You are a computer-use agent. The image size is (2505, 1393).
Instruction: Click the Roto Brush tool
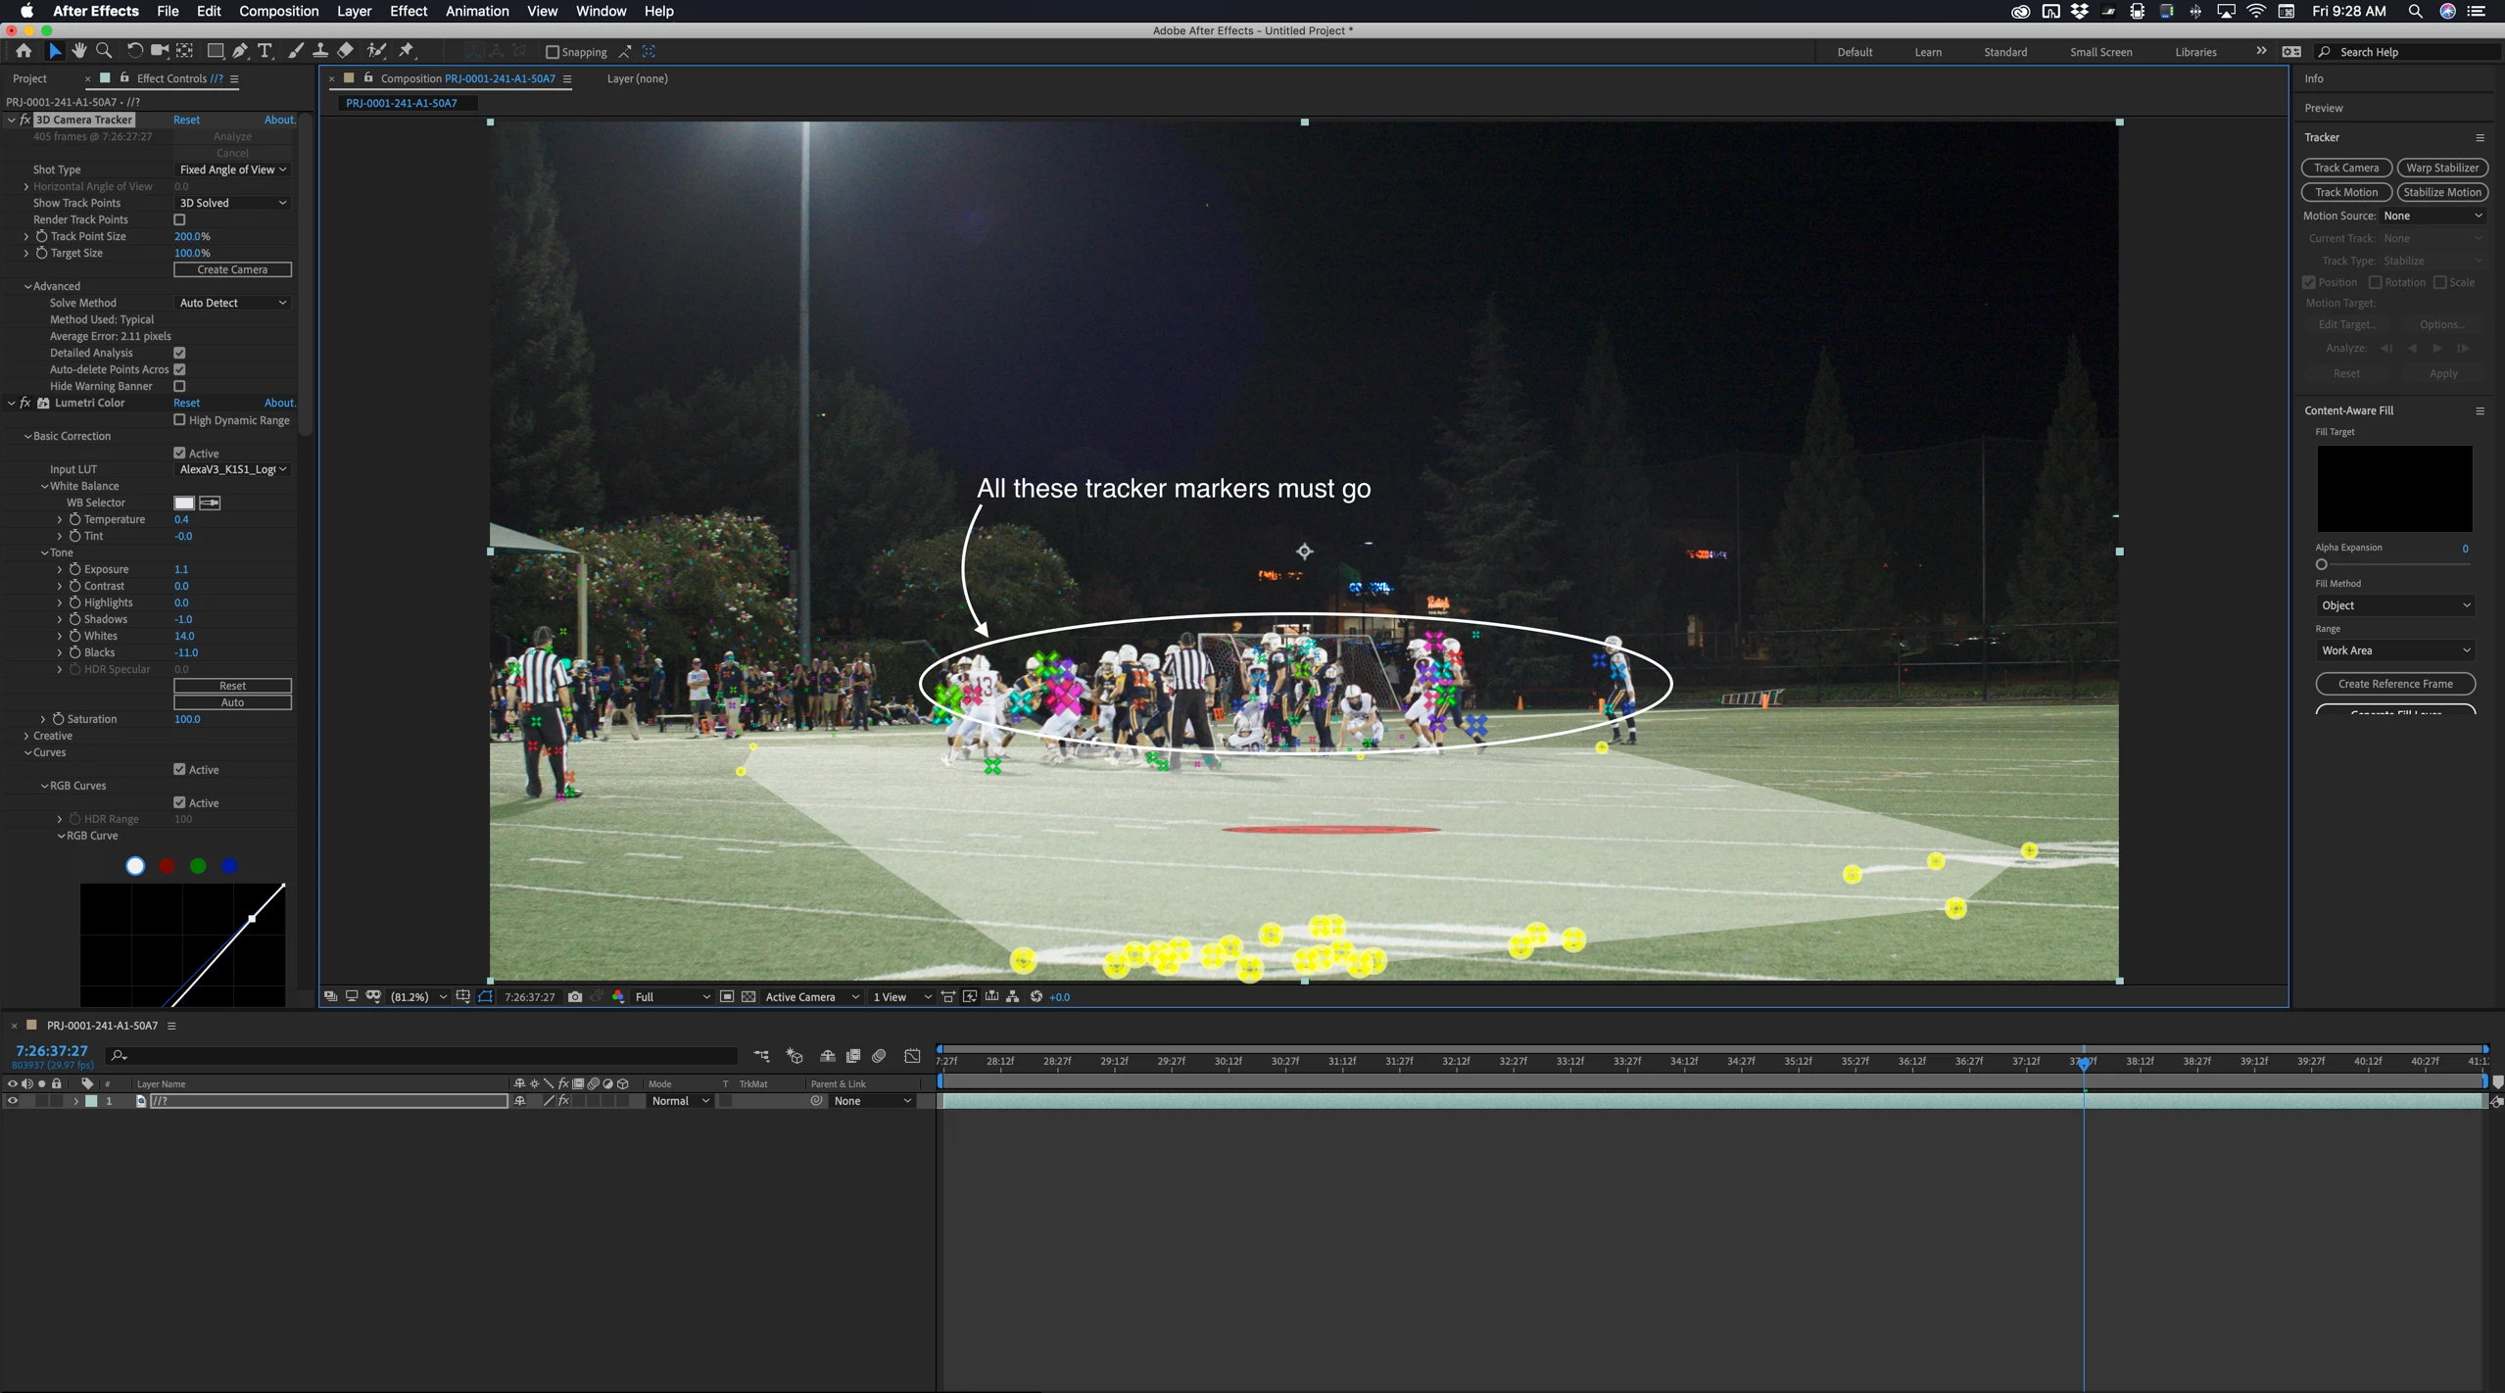pyautogui.click(x=376, y=51)
